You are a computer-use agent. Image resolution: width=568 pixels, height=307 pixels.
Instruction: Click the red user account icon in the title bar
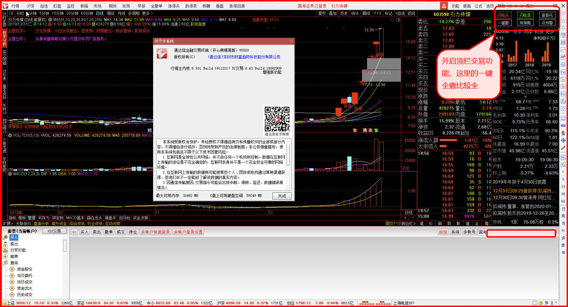(x=444, y=6)
